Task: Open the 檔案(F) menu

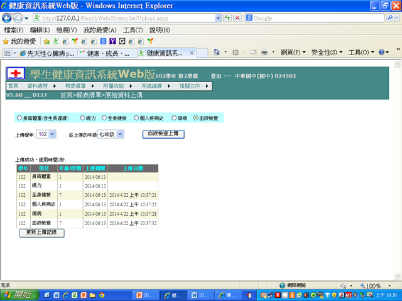Action: [14, 30]
